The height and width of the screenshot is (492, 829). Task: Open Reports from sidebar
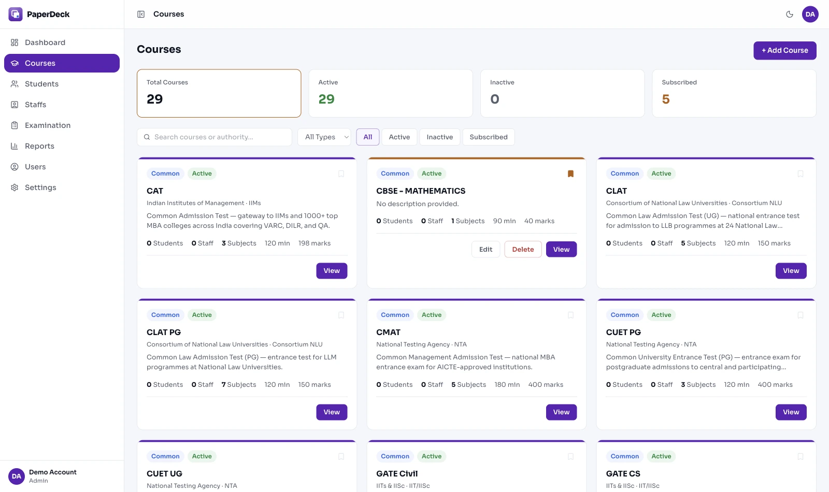click(62, 146)
